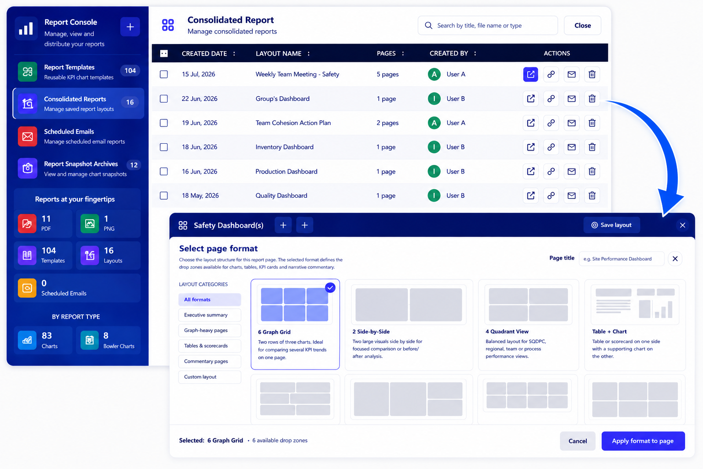Screen dimensions: 703x469
Task: Email the Production Dashboard report
Action: (572, 171)
